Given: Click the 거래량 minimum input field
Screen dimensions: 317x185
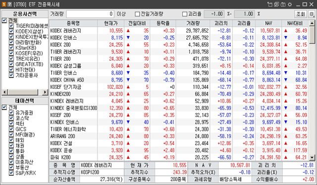Looking at the screenshot, I should click(x=90, y=14).
